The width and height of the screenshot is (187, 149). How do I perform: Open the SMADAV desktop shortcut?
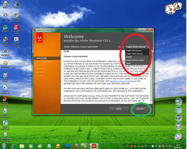coord(5,29)
